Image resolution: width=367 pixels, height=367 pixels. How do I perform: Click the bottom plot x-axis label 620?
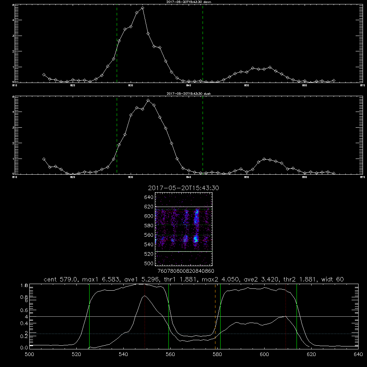tap(311, 355)
